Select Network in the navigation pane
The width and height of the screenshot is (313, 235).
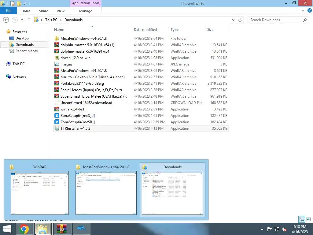[x=19, y=76]
